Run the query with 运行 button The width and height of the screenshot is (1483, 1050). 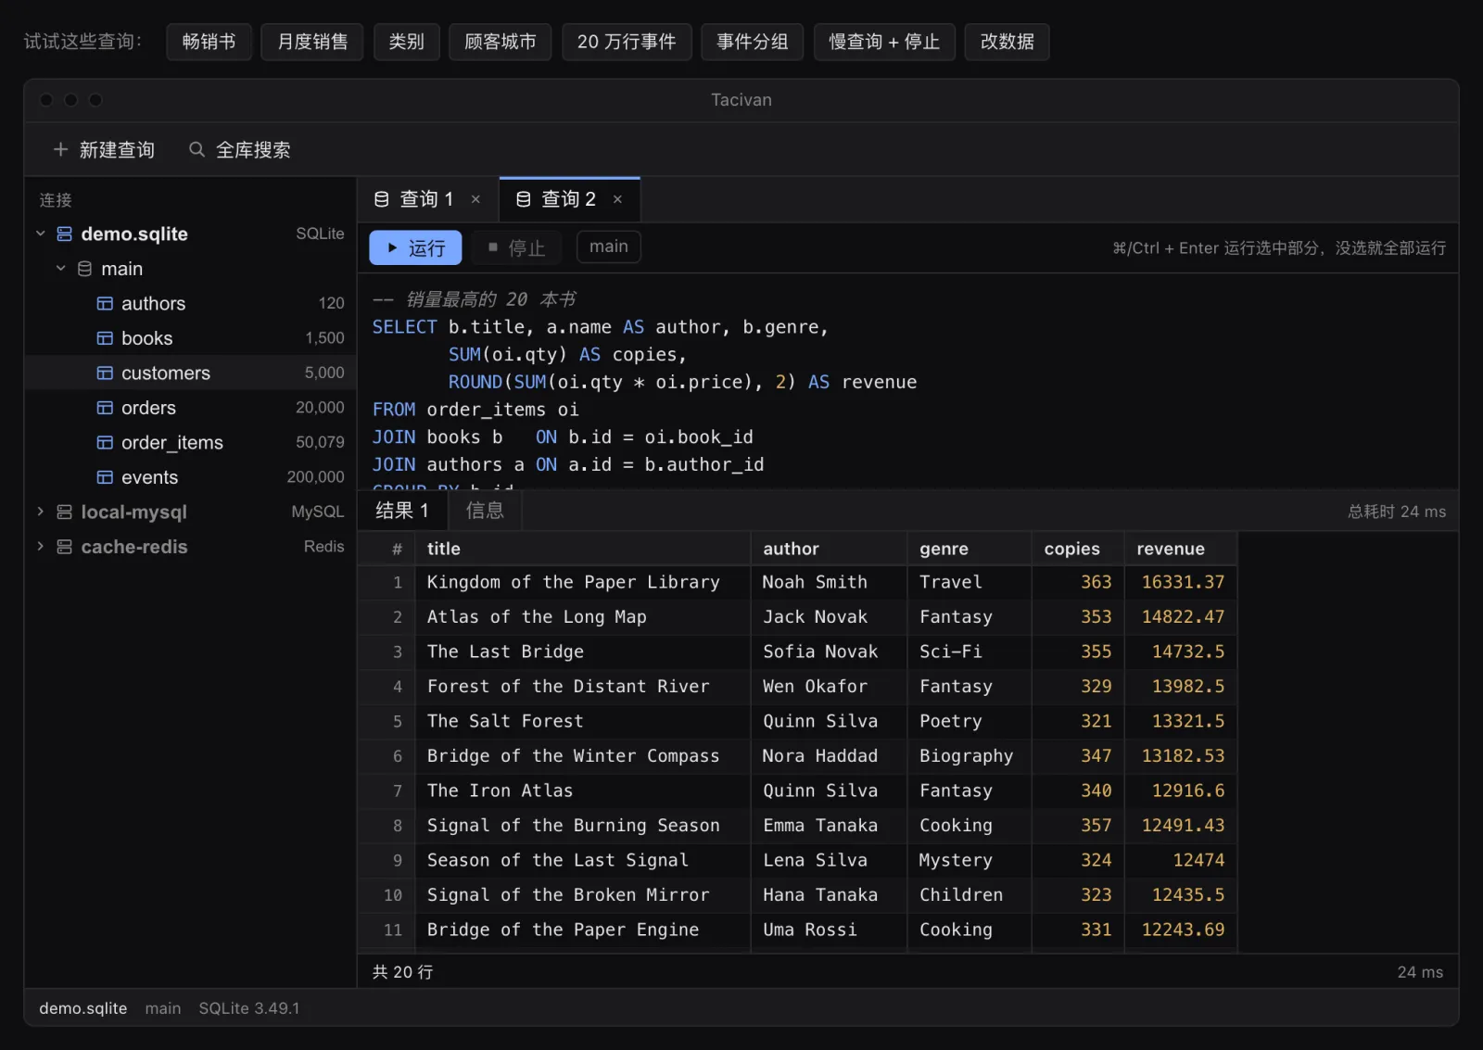click(415, 247)
